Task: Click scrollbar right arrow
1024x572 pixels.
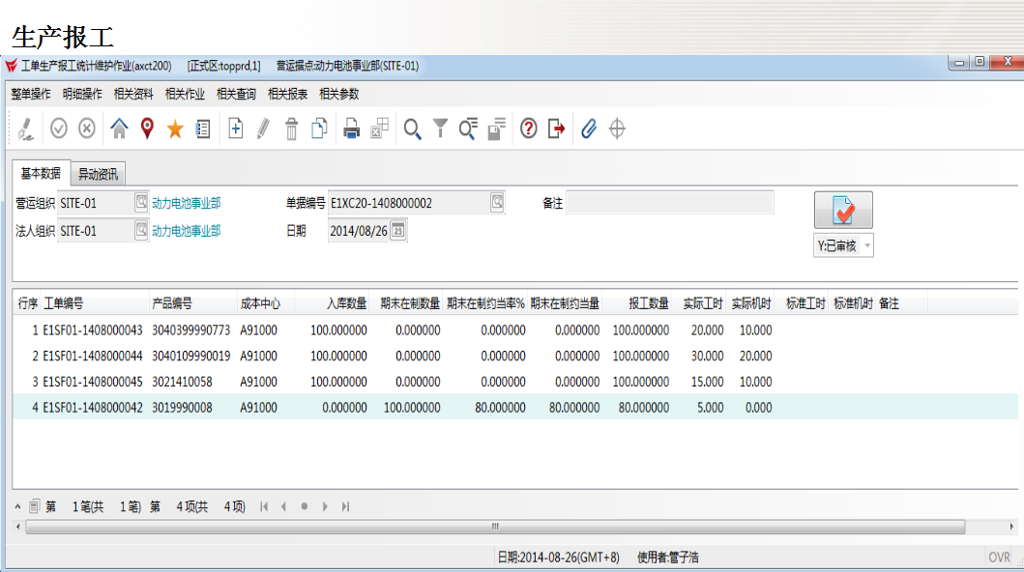Action: tap(1011, 527)
